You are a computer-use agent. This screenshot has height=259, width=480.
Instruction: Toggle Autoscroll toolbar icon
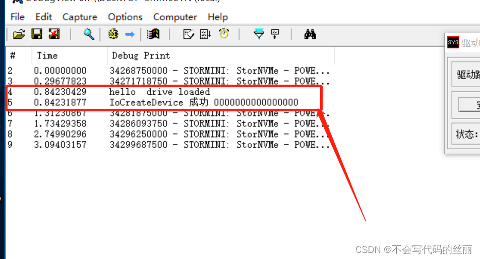coord(205,34)
